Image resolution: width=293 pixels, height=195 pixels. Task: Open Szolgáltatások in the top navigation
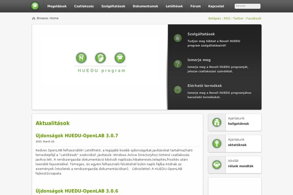click(113, 6)
